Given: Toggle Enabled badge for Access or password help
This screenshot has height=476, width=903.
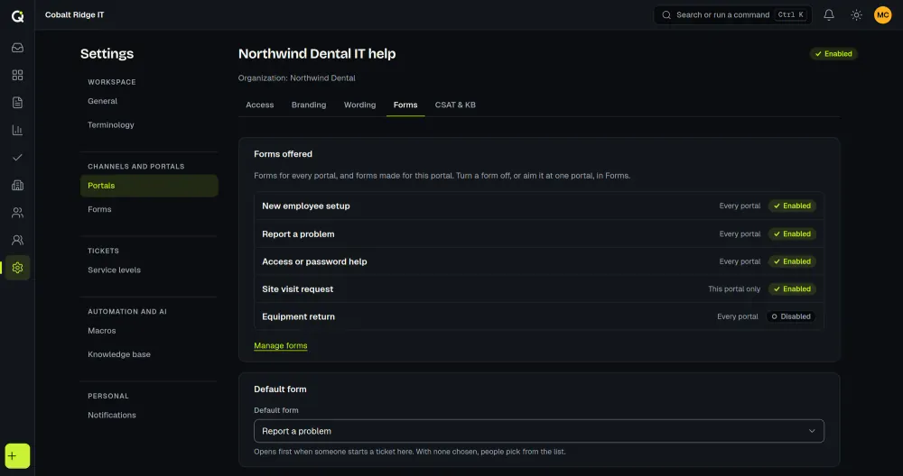Looking at the screenshot, I should (x=792, y=261).
